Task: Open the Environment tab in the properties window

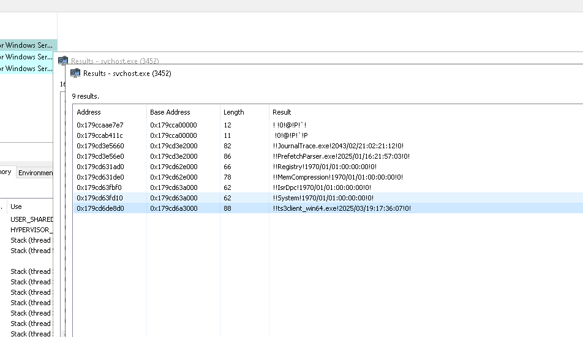Action: tap(35, 173)
